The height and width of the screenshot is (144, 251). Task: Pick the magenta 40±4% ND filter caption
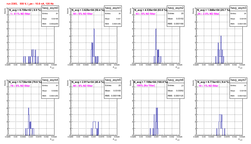(83, 86)
